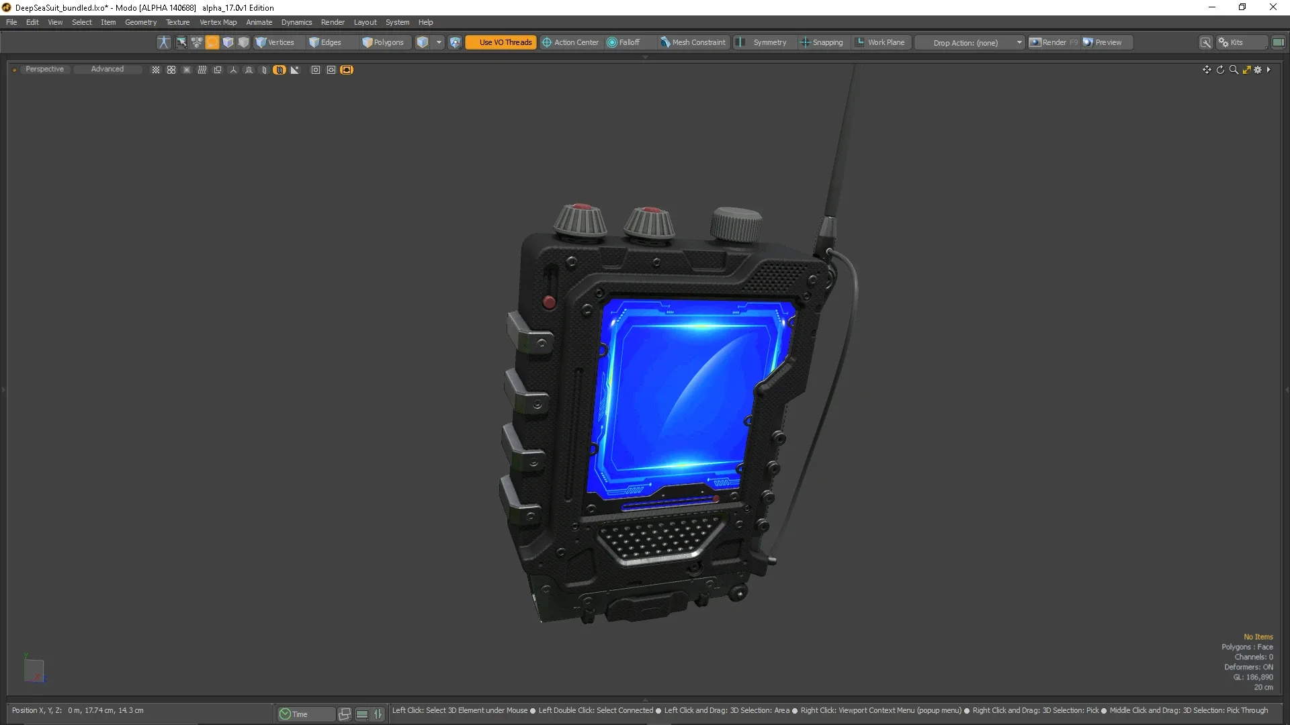
Task: Click the viewport rotate icon
Action: tap(1220, 70)
